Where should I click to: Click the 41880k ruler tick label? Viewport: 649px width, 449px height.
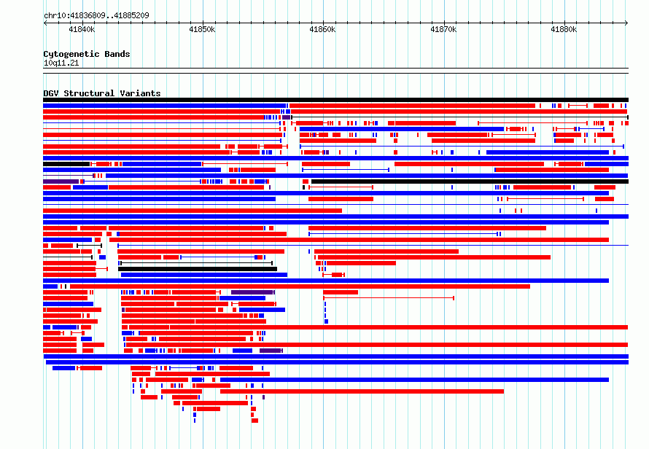[x=564, y=29]
